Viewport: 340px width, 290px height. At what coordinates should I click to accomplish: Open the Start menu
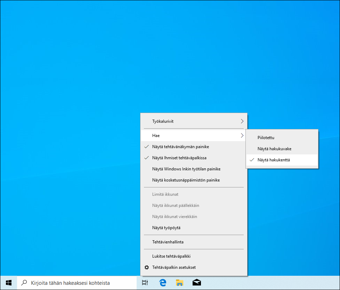click(8, 283)
